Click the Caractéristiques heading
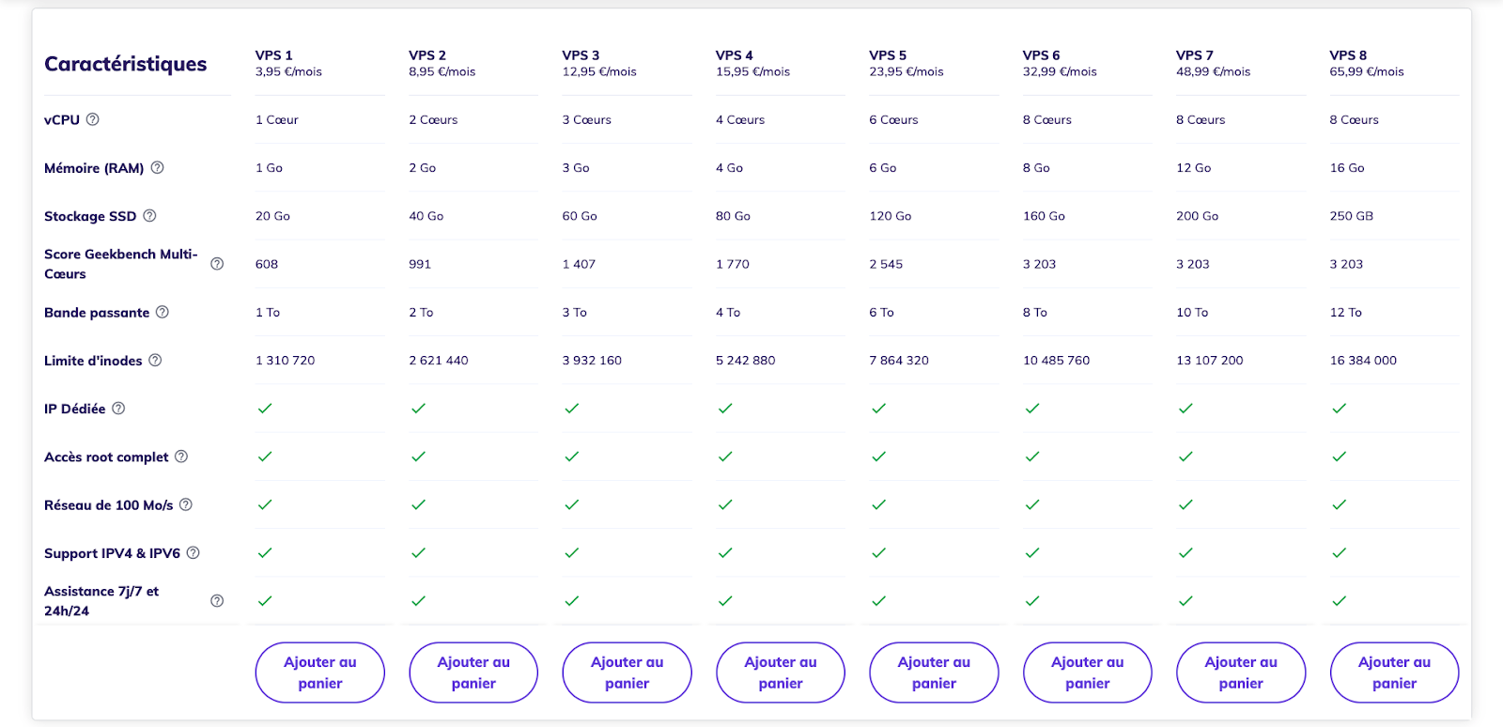 [x=126, y=64]
